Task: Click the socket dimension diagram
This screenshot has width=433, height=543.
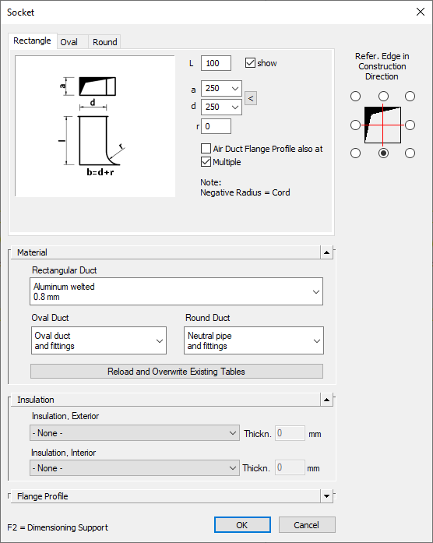Action: coord(95,126)
